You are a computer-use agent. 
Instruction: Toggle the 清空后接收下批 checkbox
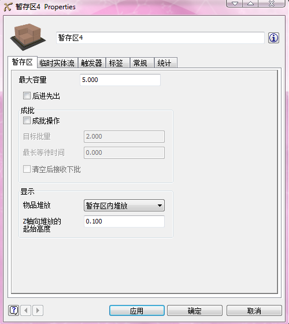click(27, 169)
